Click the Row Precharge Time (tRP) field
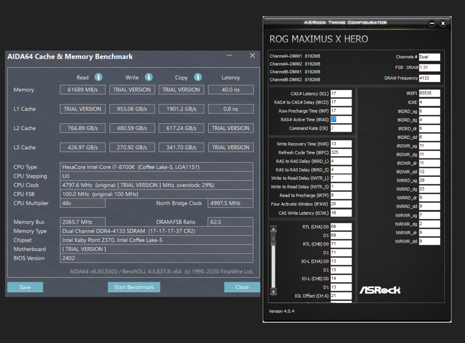Viewport: 465px width, 343px height. coord(341,111)
